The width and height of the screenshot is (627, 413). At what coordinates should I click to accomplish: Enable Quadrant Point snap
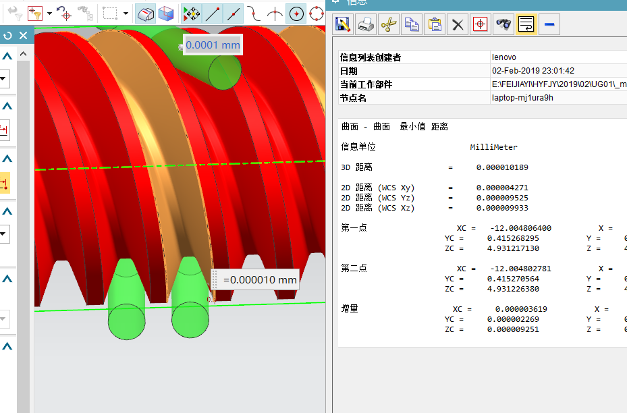[317, 13]
